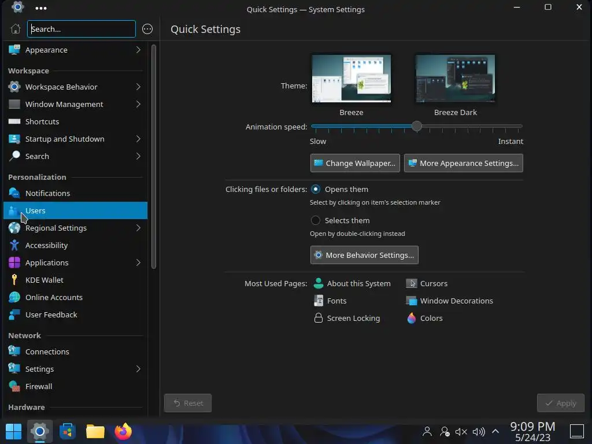
Task: Launch Firefox from the taskbar
Action: pos(123,431)
